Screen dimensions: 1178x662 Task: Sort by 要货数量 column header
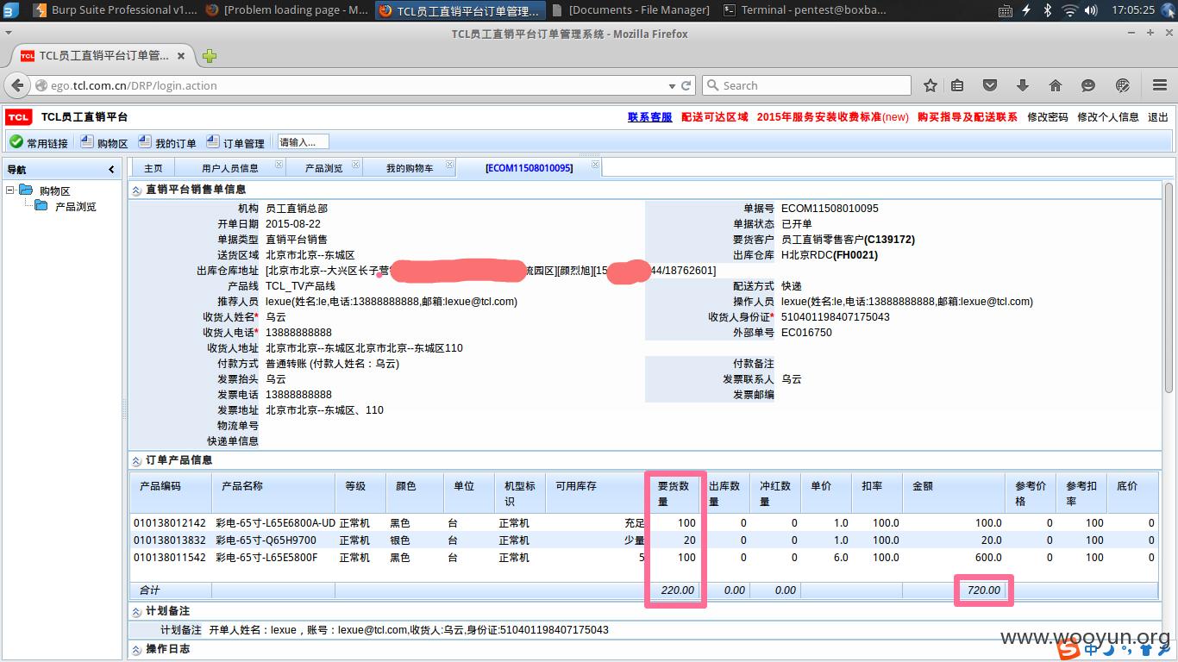[675, 494]
